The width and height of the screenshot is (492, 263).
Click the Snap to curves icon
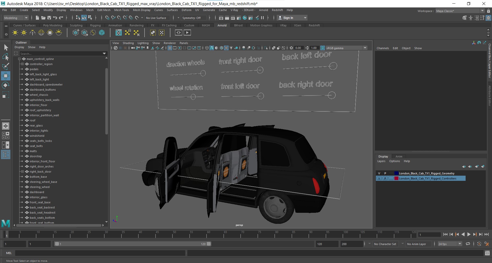113,18
